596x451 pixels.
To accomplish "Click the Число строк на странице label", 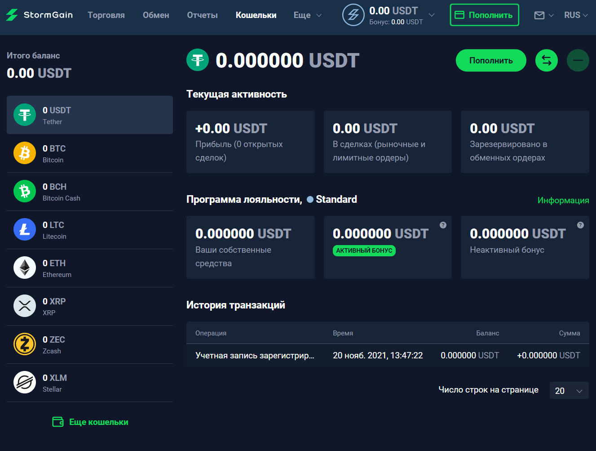I will tap(488, 390).
